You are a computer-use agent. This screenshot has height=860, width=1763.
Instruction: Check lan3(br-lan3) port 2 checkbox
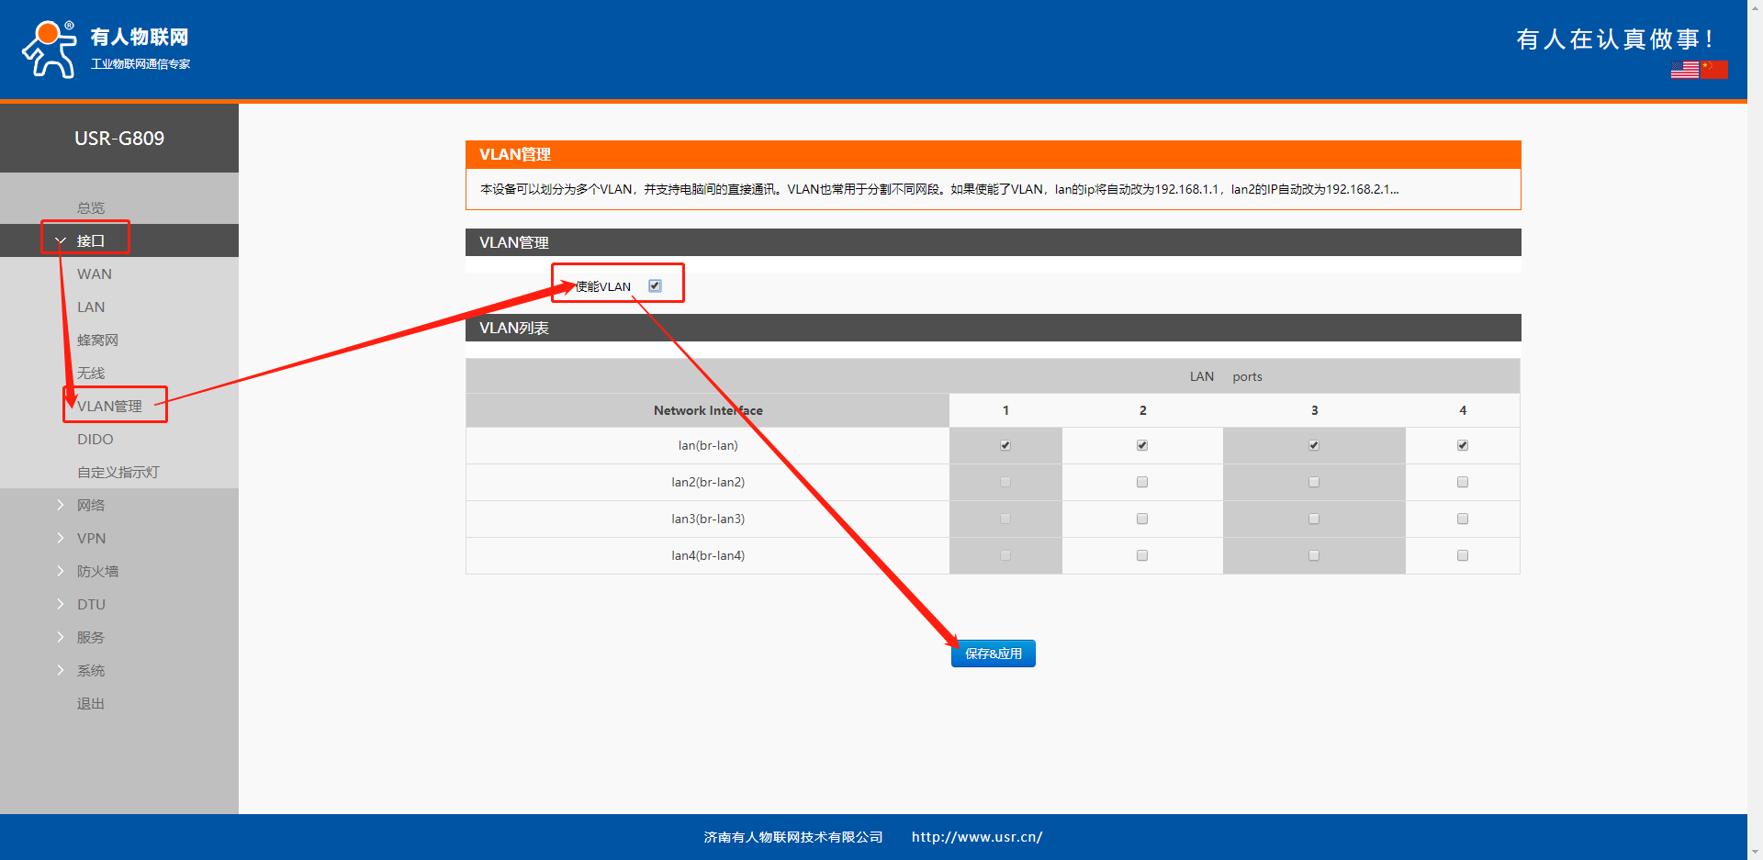click(x=1142, y=519)
